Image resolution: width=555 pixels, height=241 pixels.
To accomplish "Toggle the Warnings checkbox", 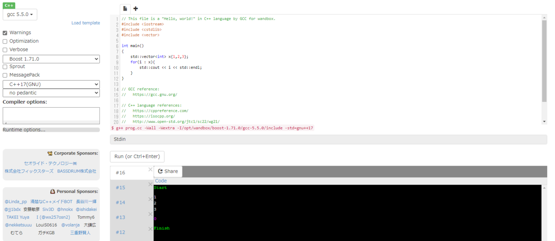I will point(5,33).
